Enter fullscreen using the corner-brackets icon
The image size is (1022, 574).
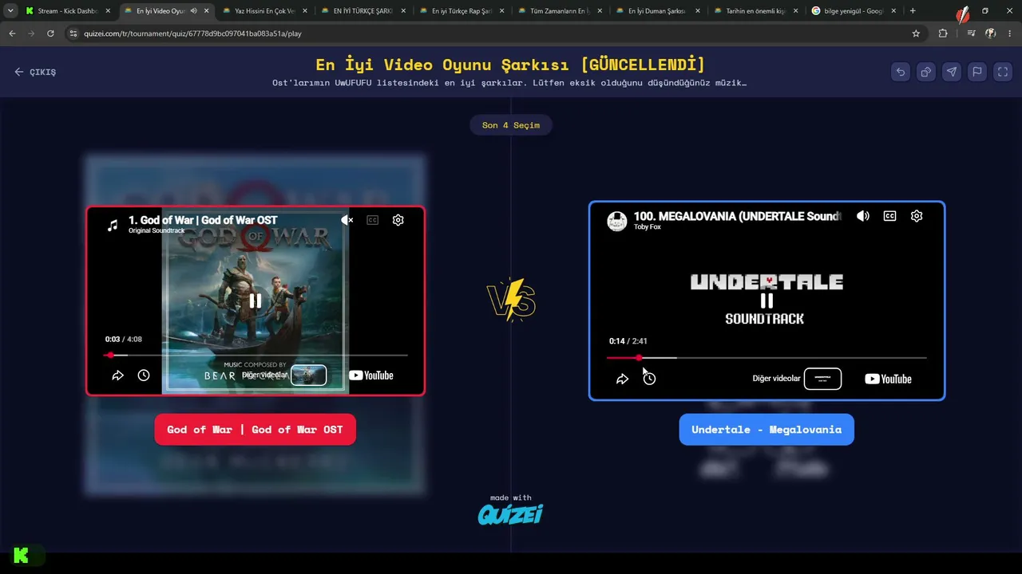pyautogui.click(x=1003, y=72)
